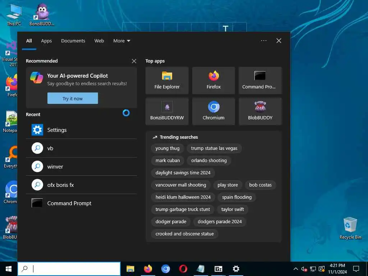Open Command Prompt tile in Top apps
Viewport: 368px width, 276px height.
click(x=260, y=80)
